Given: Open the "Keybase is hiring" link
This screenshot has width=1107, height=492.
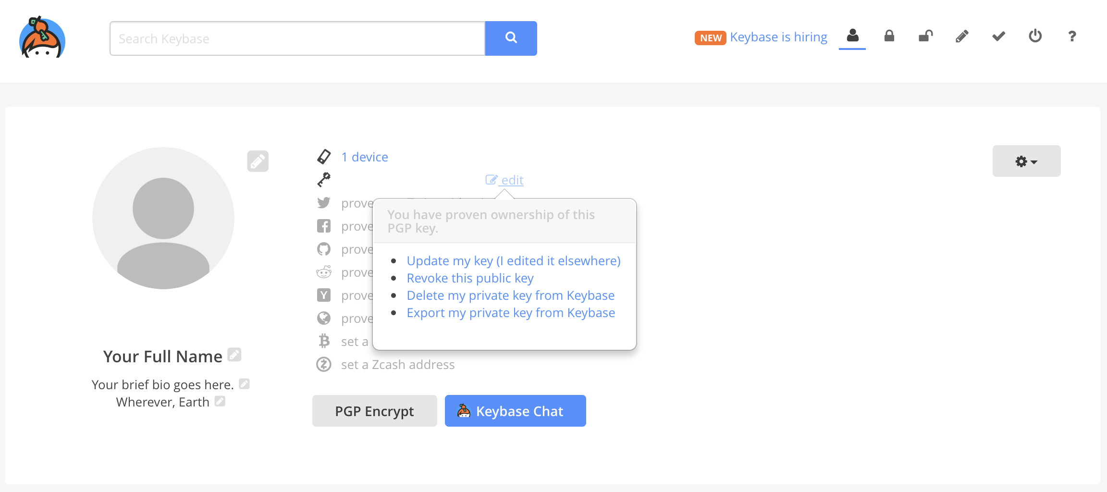Looking at the screenshot, I should pyautogui.click(x=778, y=37).
